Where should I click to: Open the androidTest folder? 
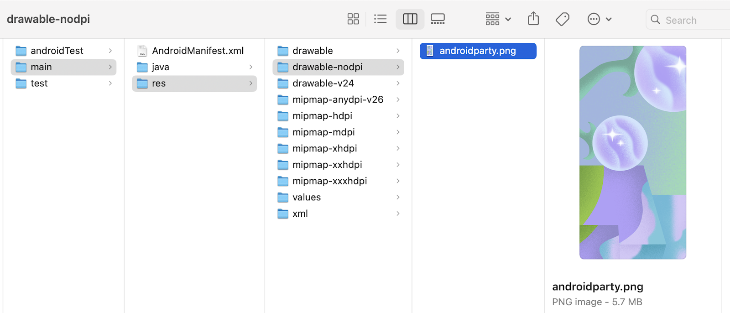(x=57, y=51)
